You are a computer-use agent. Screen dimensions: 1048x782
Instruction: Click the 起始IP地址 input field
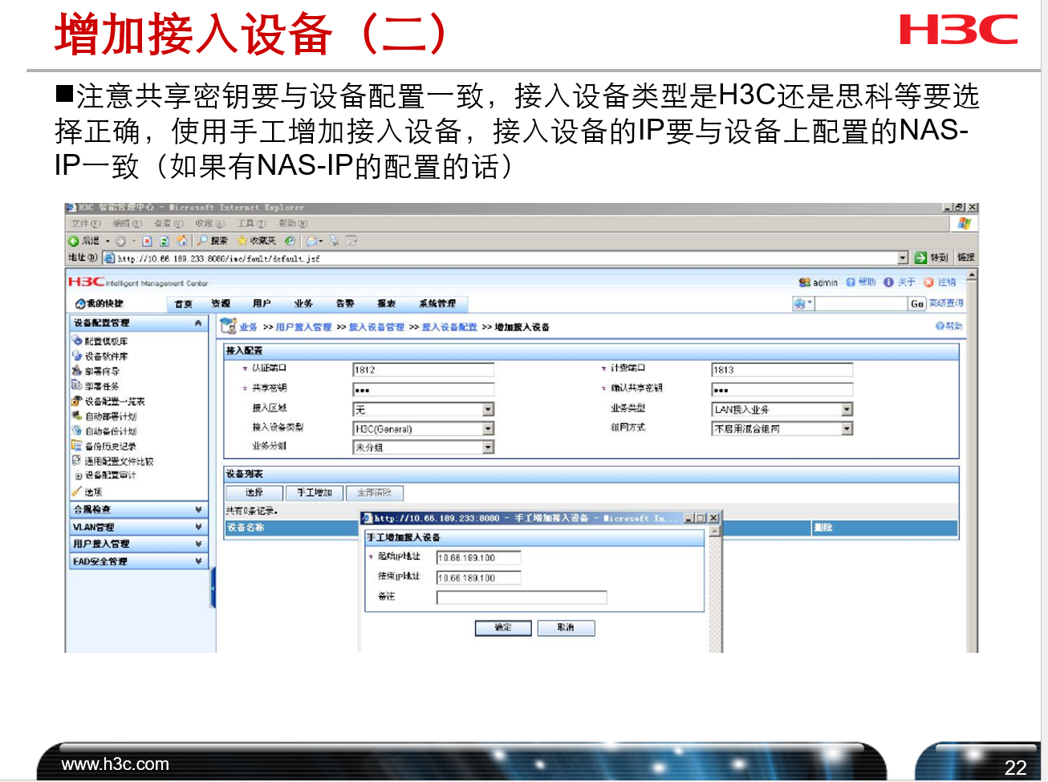point(479,557)
